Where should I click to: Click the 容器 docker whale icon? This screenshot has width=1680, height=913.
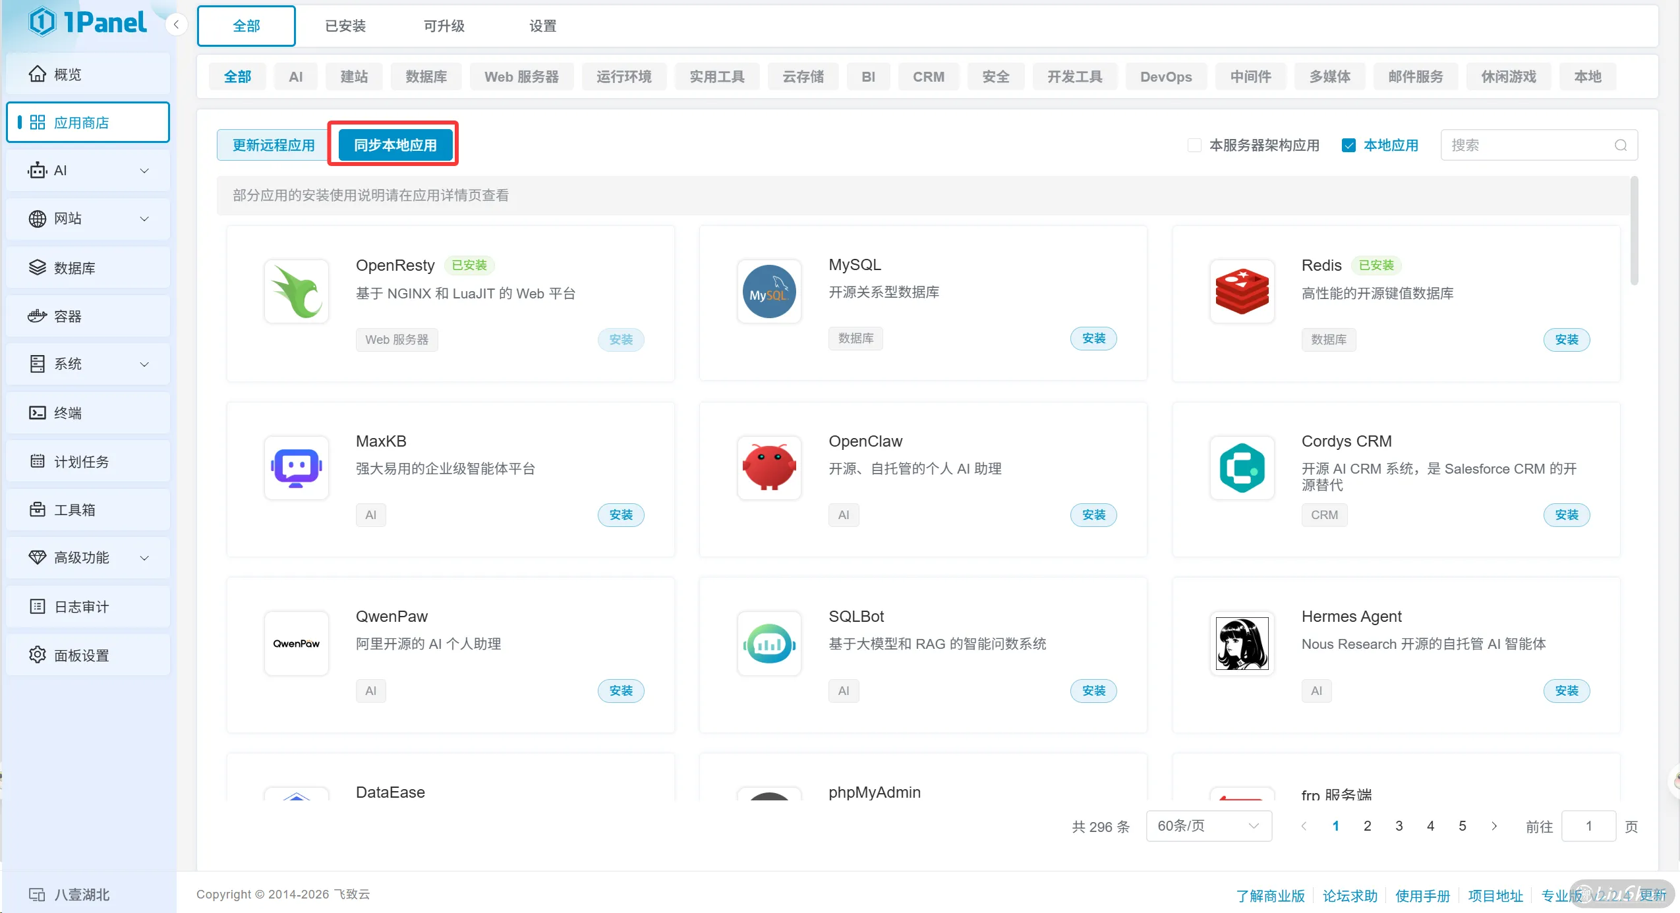38,316
